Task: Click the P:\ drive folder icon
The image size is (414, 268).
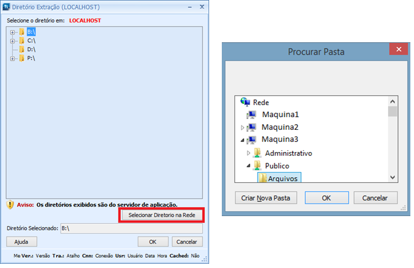Action: [x=22, y=58]
